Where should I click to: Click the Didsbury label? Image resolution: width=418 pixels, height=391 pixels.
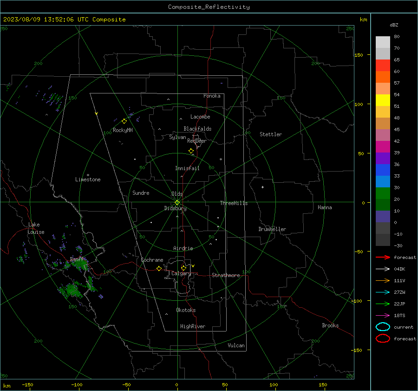(176, 208)
